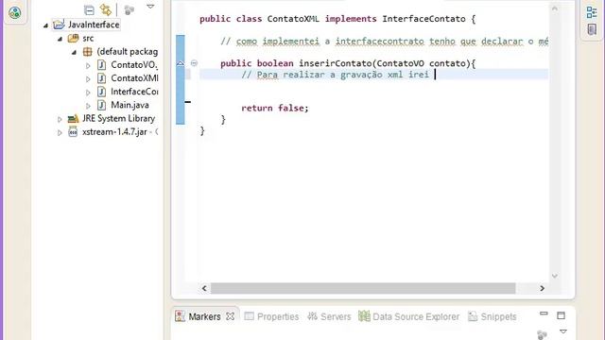Click the override marker in editor gutter
Viewport: 605px width, 340px height.
coord(181,63)
